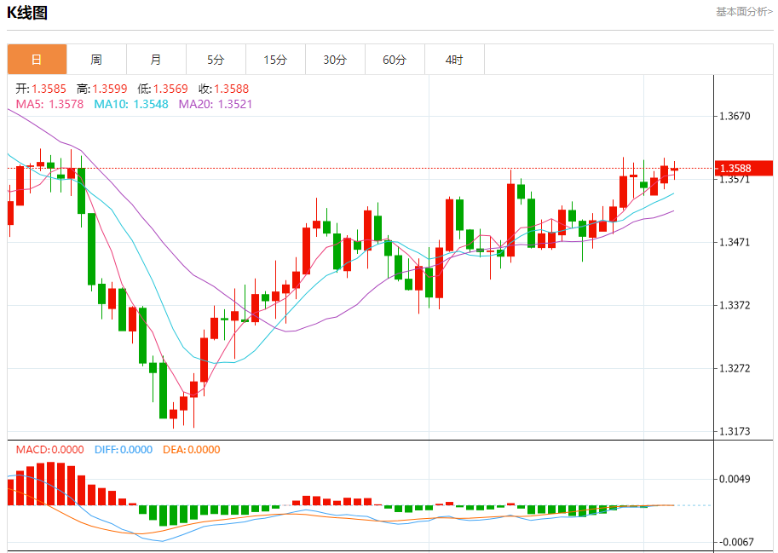Click the DIFF:0.0000 indicator label
The image size is (778, 553).
(124, 450)
